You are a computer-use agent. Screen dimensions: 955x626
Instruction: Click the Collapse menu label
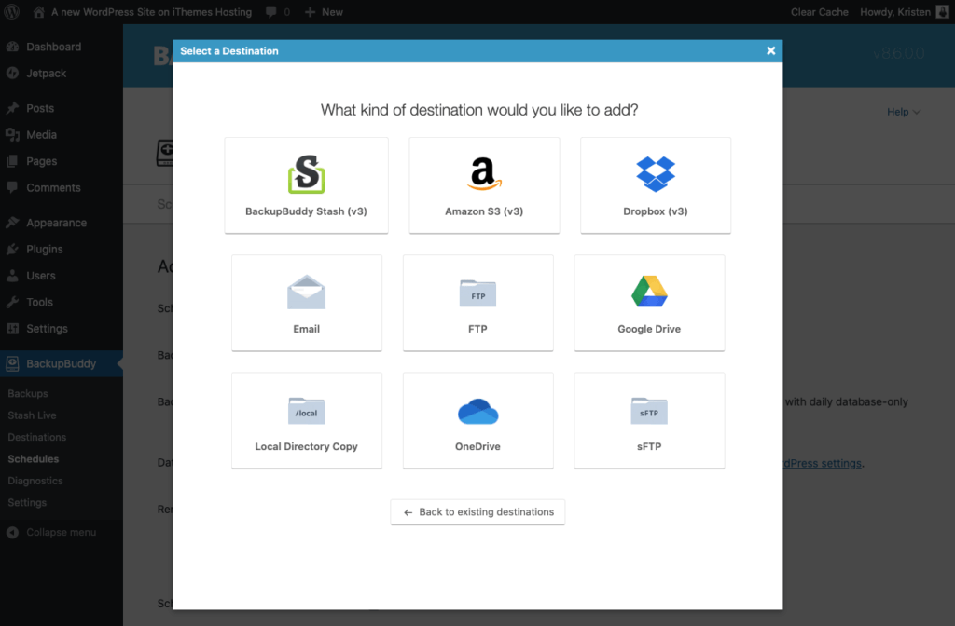[x=62, y=532]
